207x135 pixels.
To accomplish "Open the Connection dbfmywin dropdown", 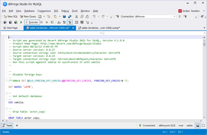I will tap(174, 17).
